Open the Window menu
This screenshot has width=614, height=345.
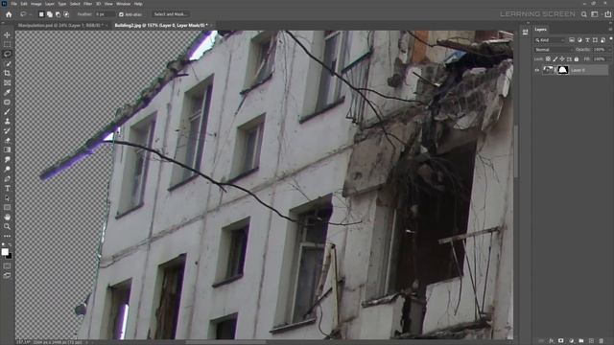point(124,4)
